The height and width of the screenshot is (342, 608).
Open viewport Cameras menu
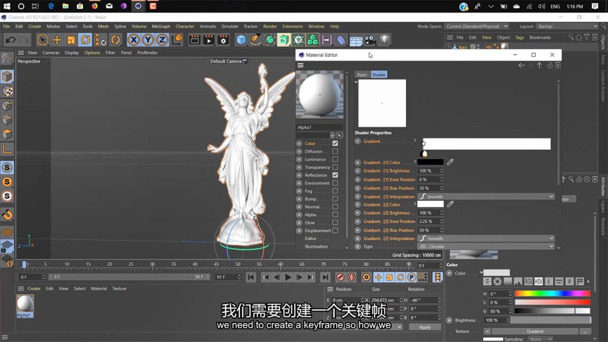(51, 53)
